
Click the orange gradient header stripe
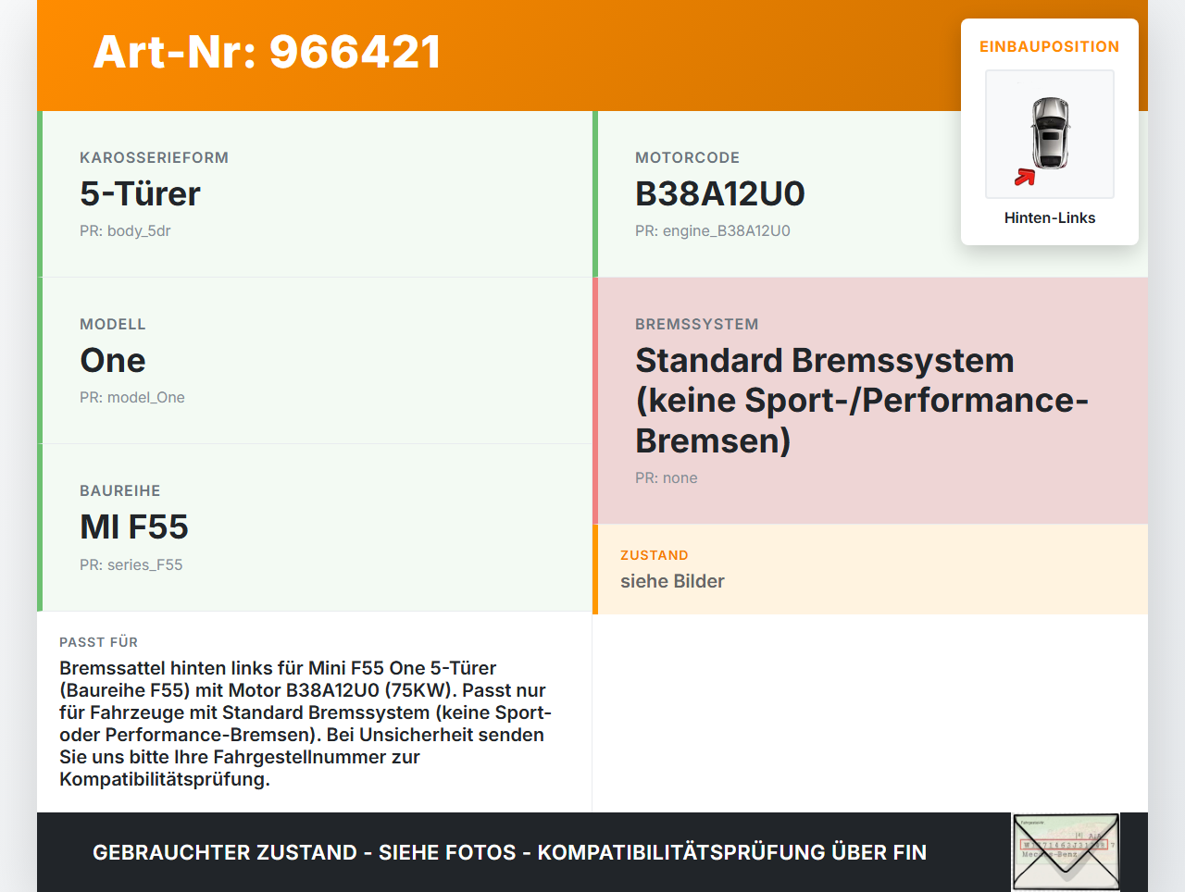[592, 53]
